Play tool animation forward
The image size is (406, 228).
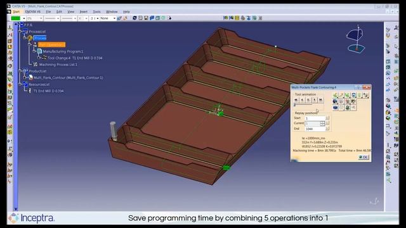pyautogui.click(x=315, y=100)
